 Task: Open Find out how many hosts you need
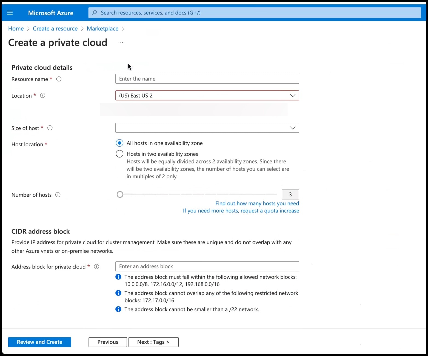pos(257,203)
